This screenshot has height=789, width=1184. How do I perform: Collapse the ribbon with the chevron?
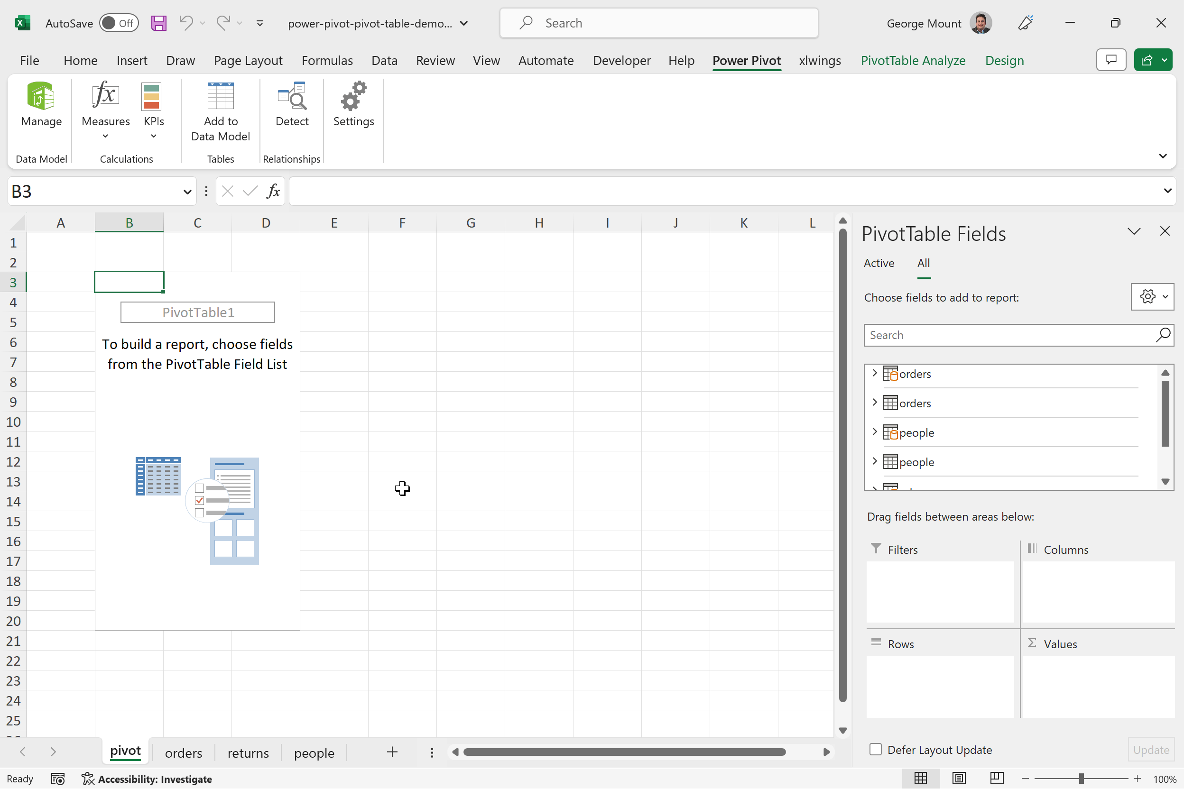coord(1163,156)
